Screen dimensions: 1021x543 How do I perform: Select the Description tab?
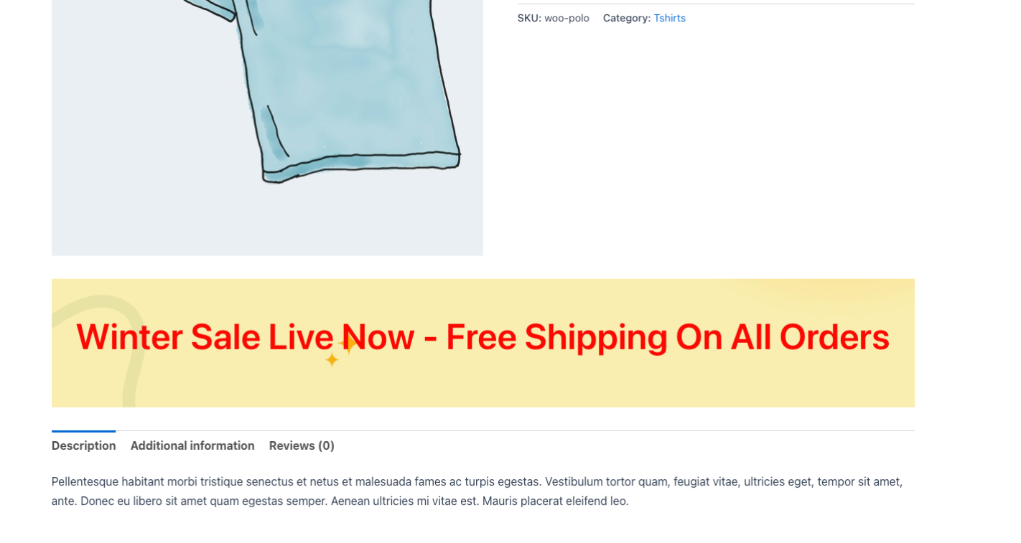coord(83,445)
